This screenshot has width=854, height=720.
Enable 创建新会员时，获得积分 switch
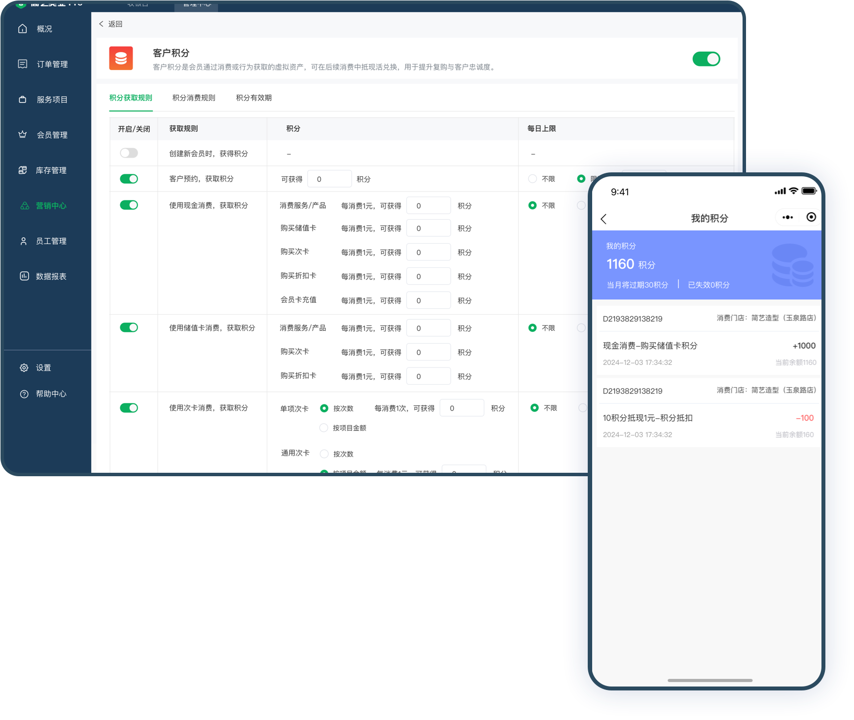click(129, 153)
